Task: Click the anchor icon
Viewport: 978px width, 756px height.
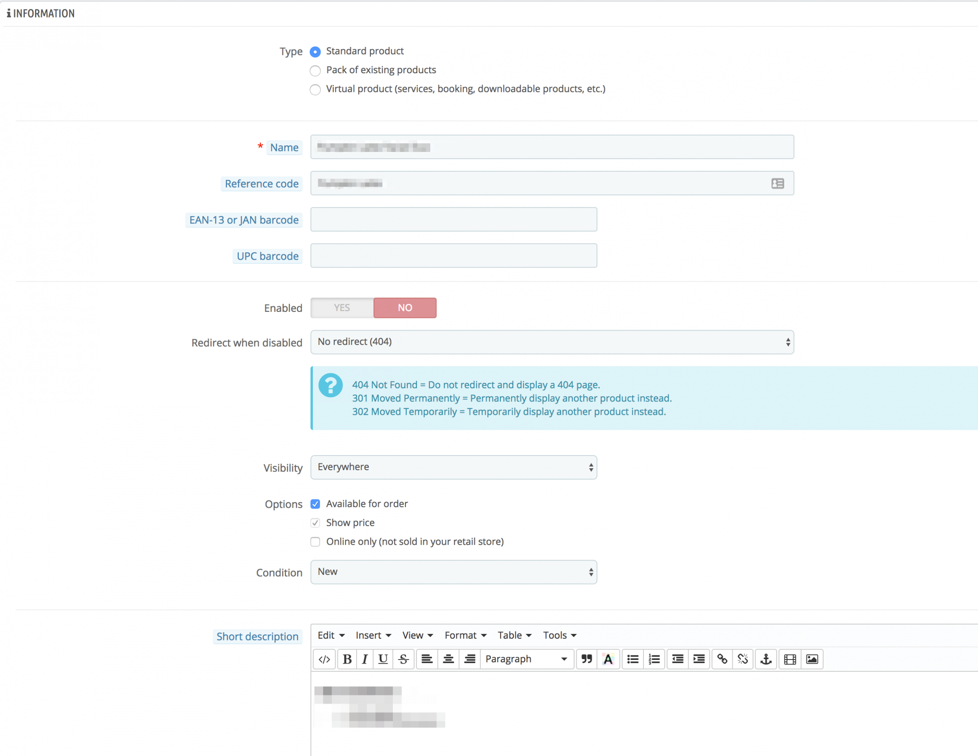Action: (766, 659)
